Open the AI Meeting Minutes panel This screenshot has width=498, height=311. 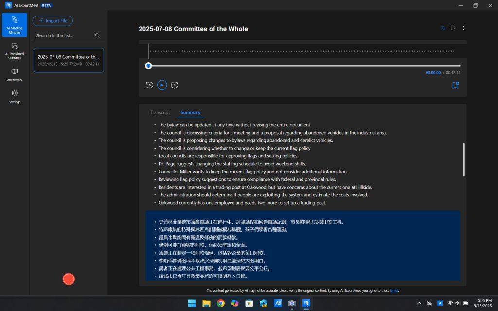click(x=15, y=25)
